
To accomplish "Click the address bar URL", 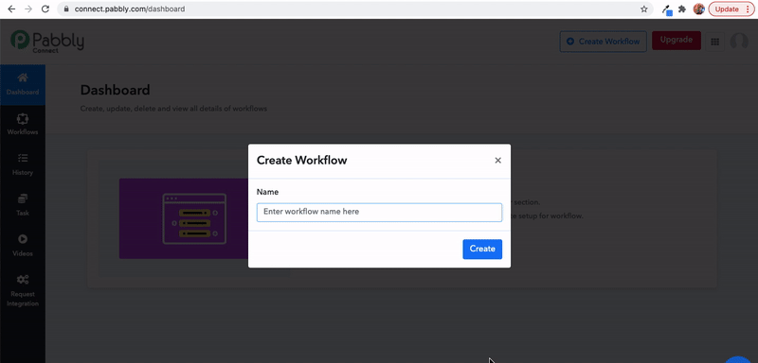I will [130, 9].
